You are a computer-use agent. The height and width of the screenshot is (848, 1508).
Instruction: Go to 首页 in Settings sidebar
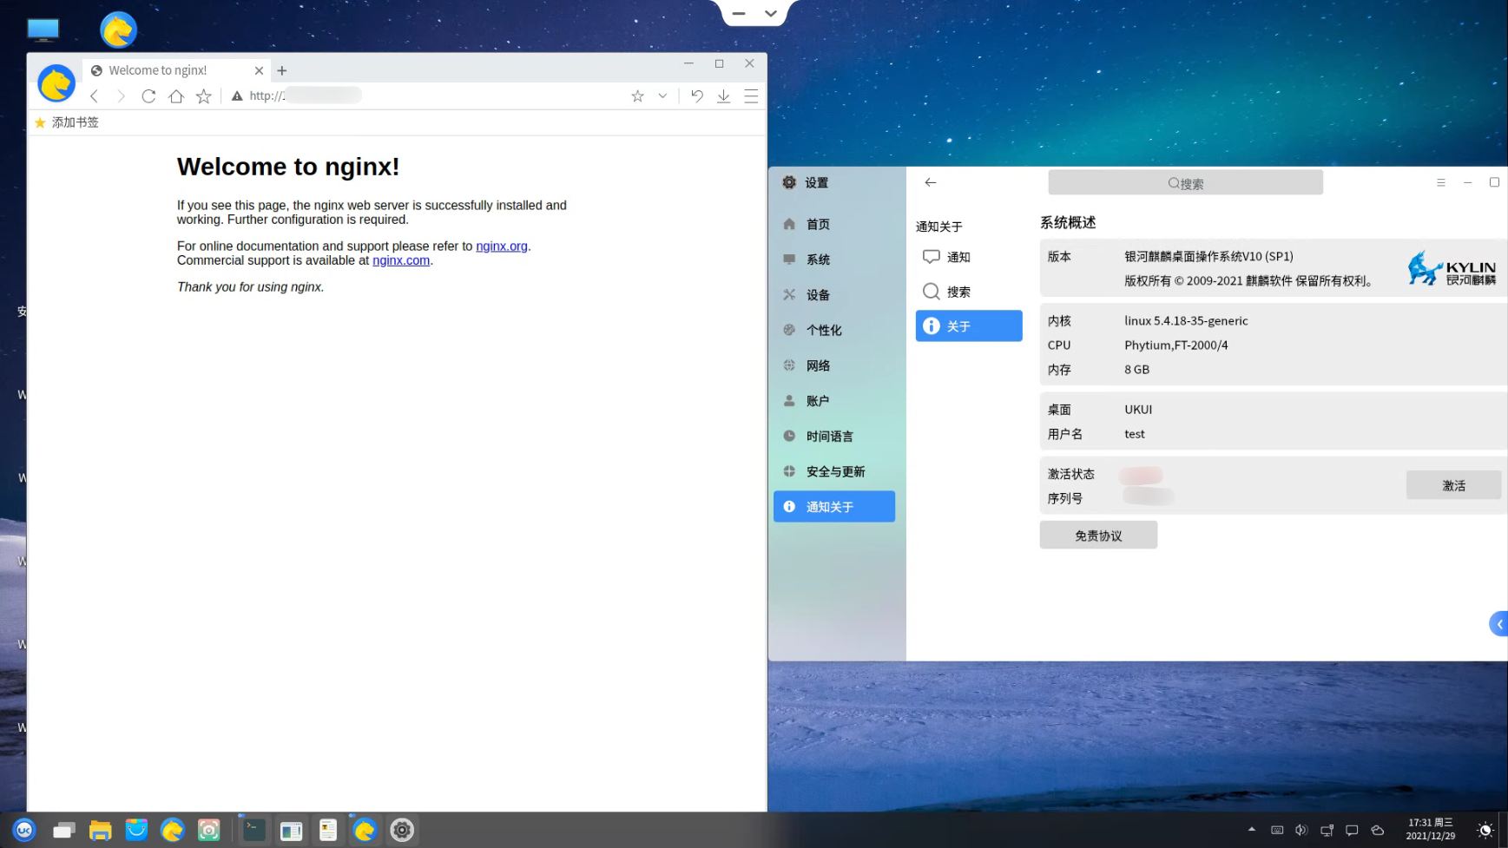834,224
